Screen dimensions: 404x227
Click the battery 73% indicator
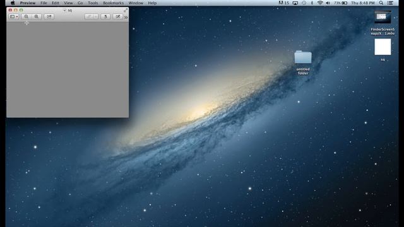point(341,3)
